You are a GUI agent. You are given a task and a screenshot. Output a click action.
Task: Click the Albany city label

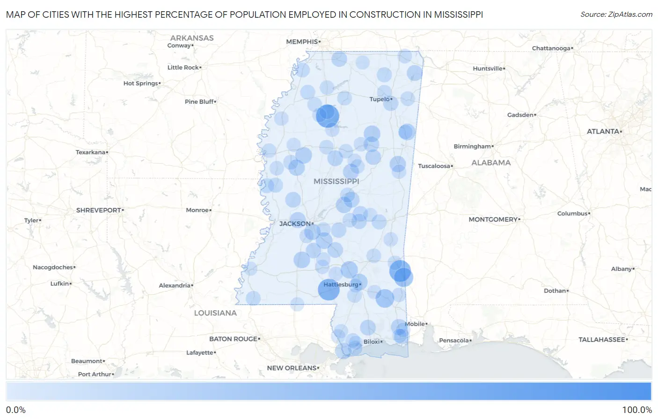pos(621,269)
